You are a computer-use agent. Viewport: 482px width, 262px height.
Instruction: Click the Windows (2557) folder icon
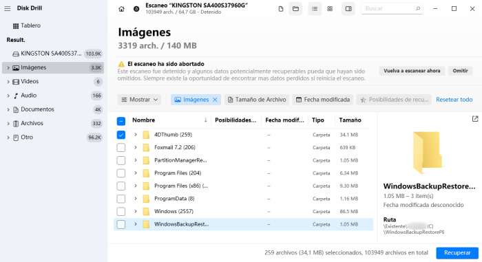146,212
